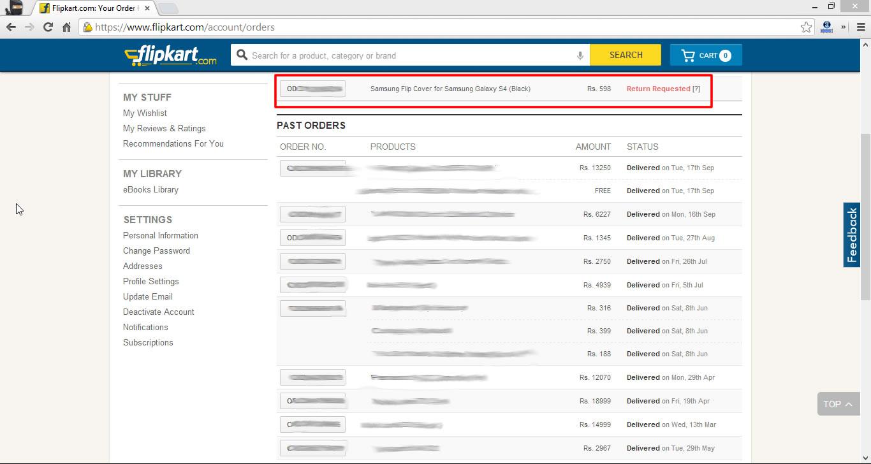Viewport: 871px width, 464px height.
Task: Click the Flipkart logo
Action: click(x=171, y=55)
